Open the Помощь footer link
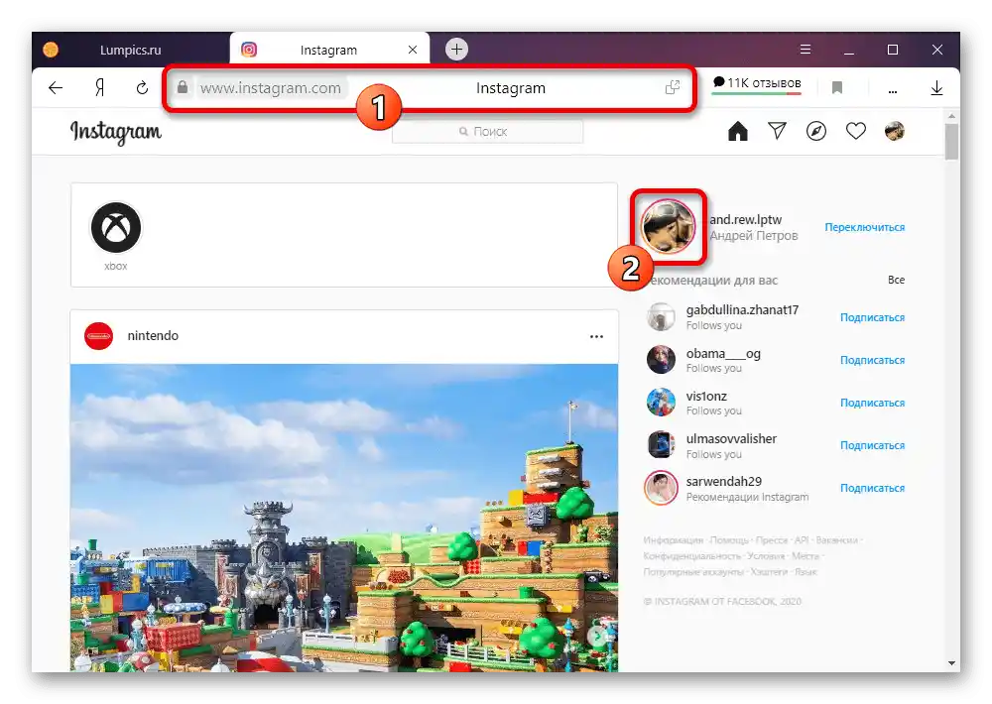 (x=729, y=540)
